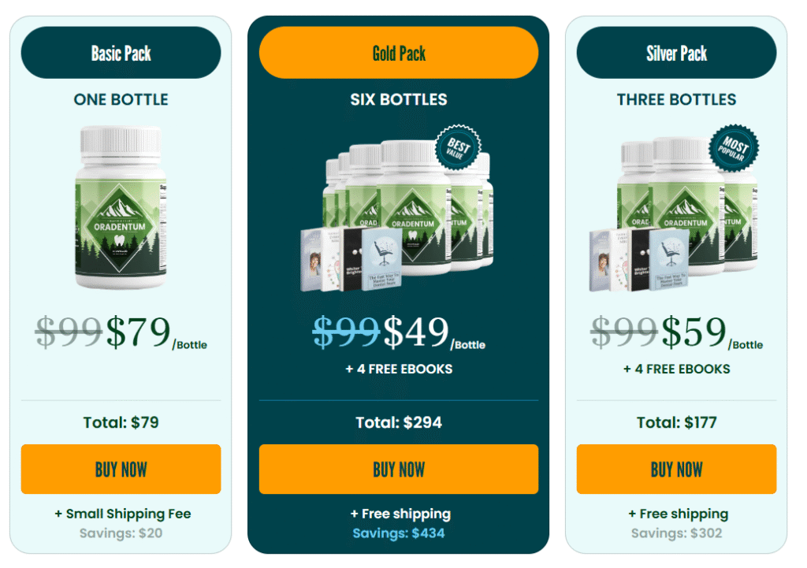Screen dimensions: 807x568
Task: Click the ebooks stack in Gold Pack
Action: 351,258
